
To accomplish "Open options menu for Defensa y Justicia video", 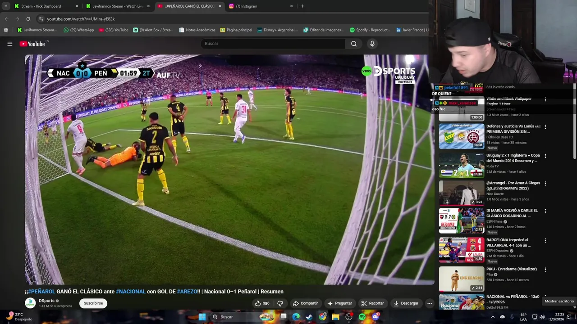I will (545, 127).
